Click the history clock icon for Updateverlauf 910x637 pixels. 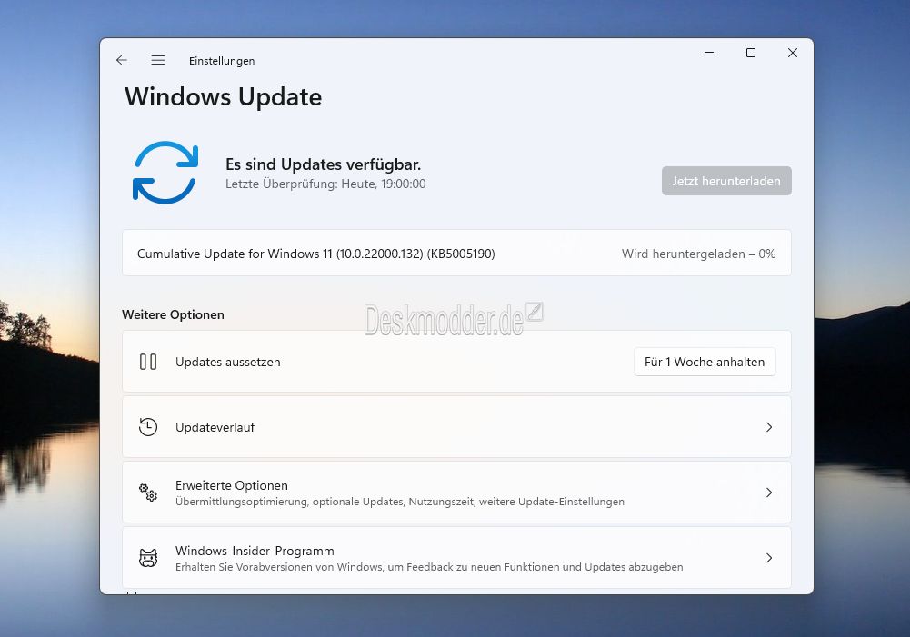tap(148, 427)
